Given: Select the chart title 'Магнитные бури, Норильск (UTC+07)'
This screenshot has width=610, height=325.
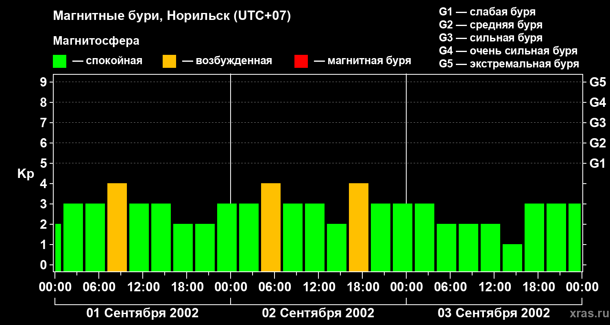Looking at the screenshot, I should point(172,16).
